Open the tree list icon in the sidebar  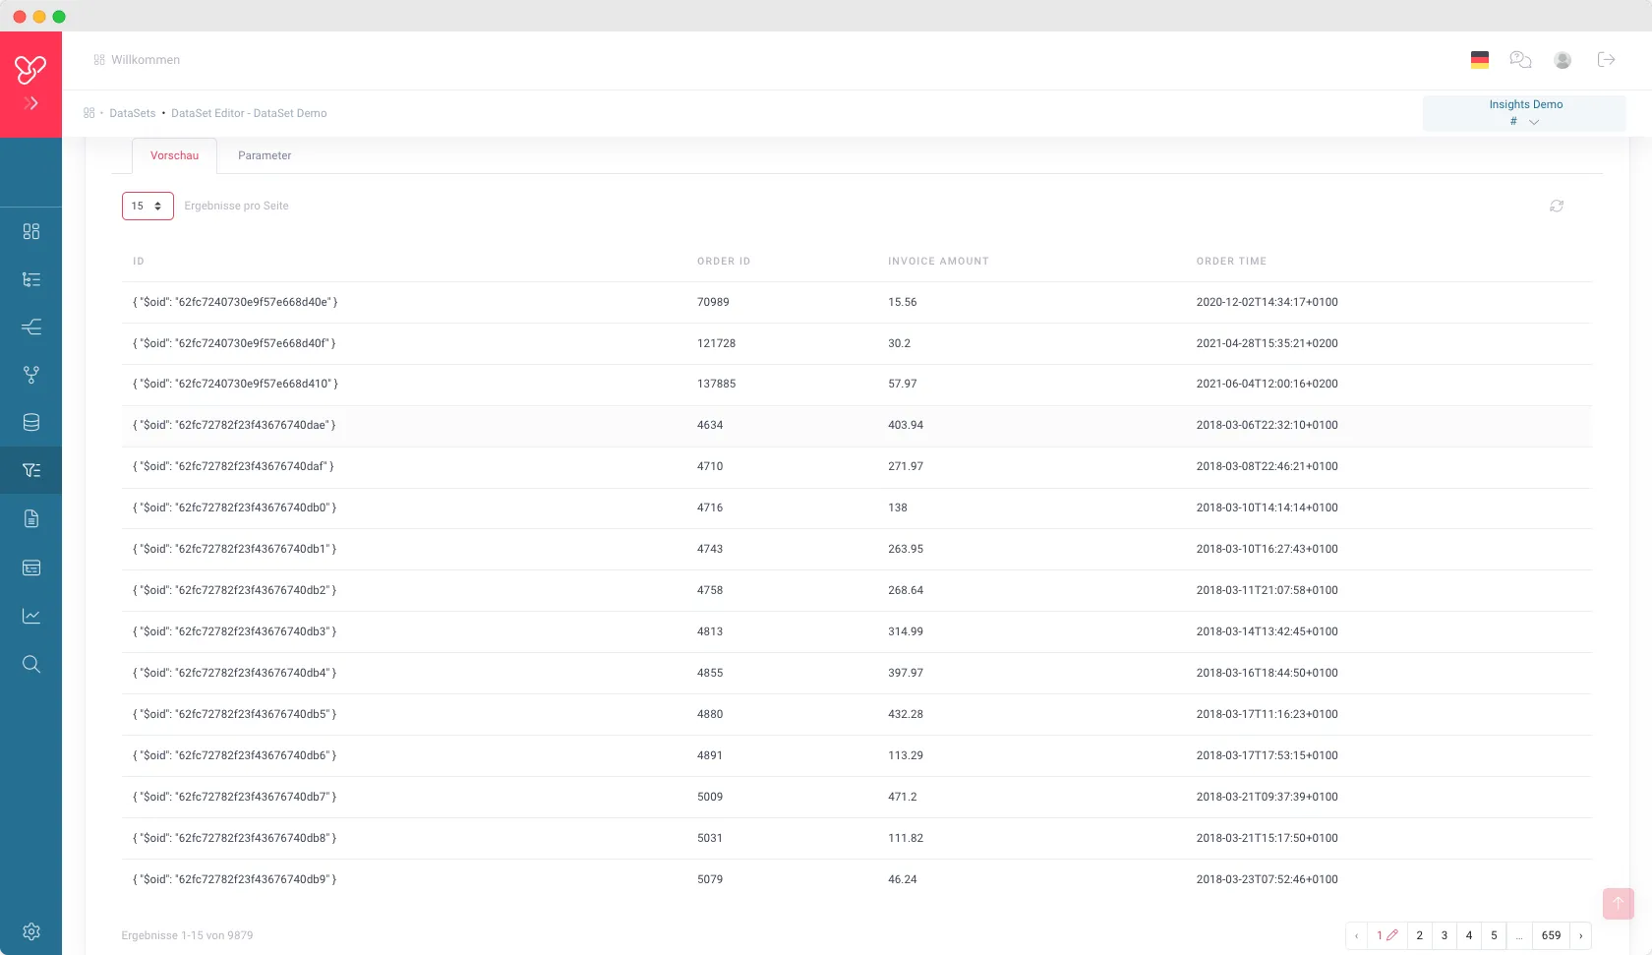(x=31, y=279)
